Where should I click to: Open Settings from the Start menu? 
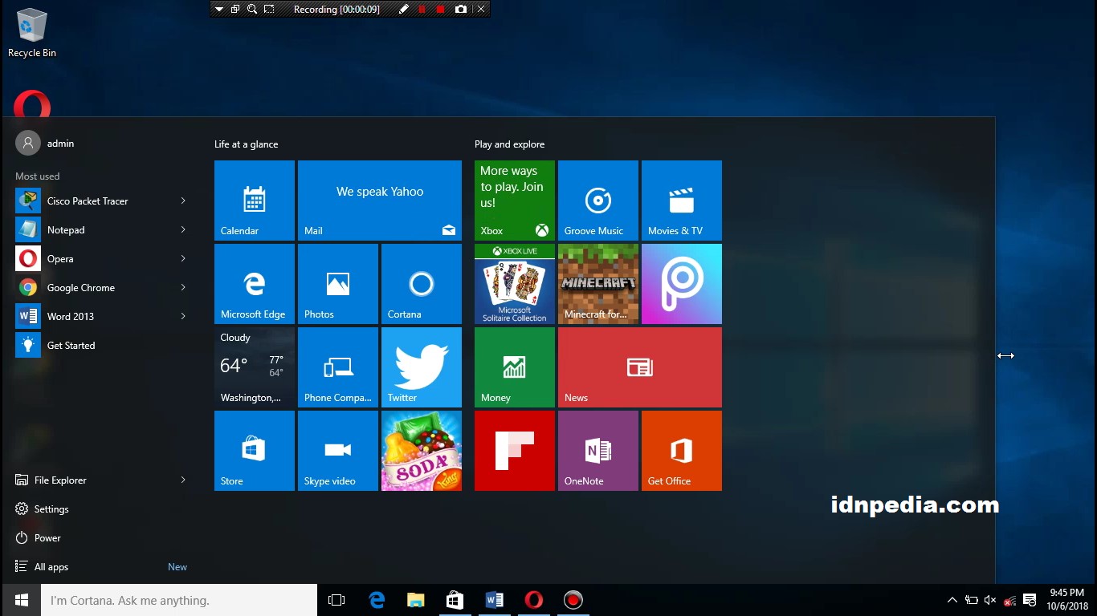102,509
